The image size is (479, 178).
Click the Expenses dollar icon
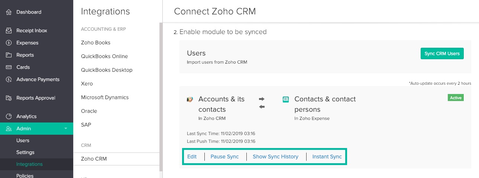pos(9,43)
